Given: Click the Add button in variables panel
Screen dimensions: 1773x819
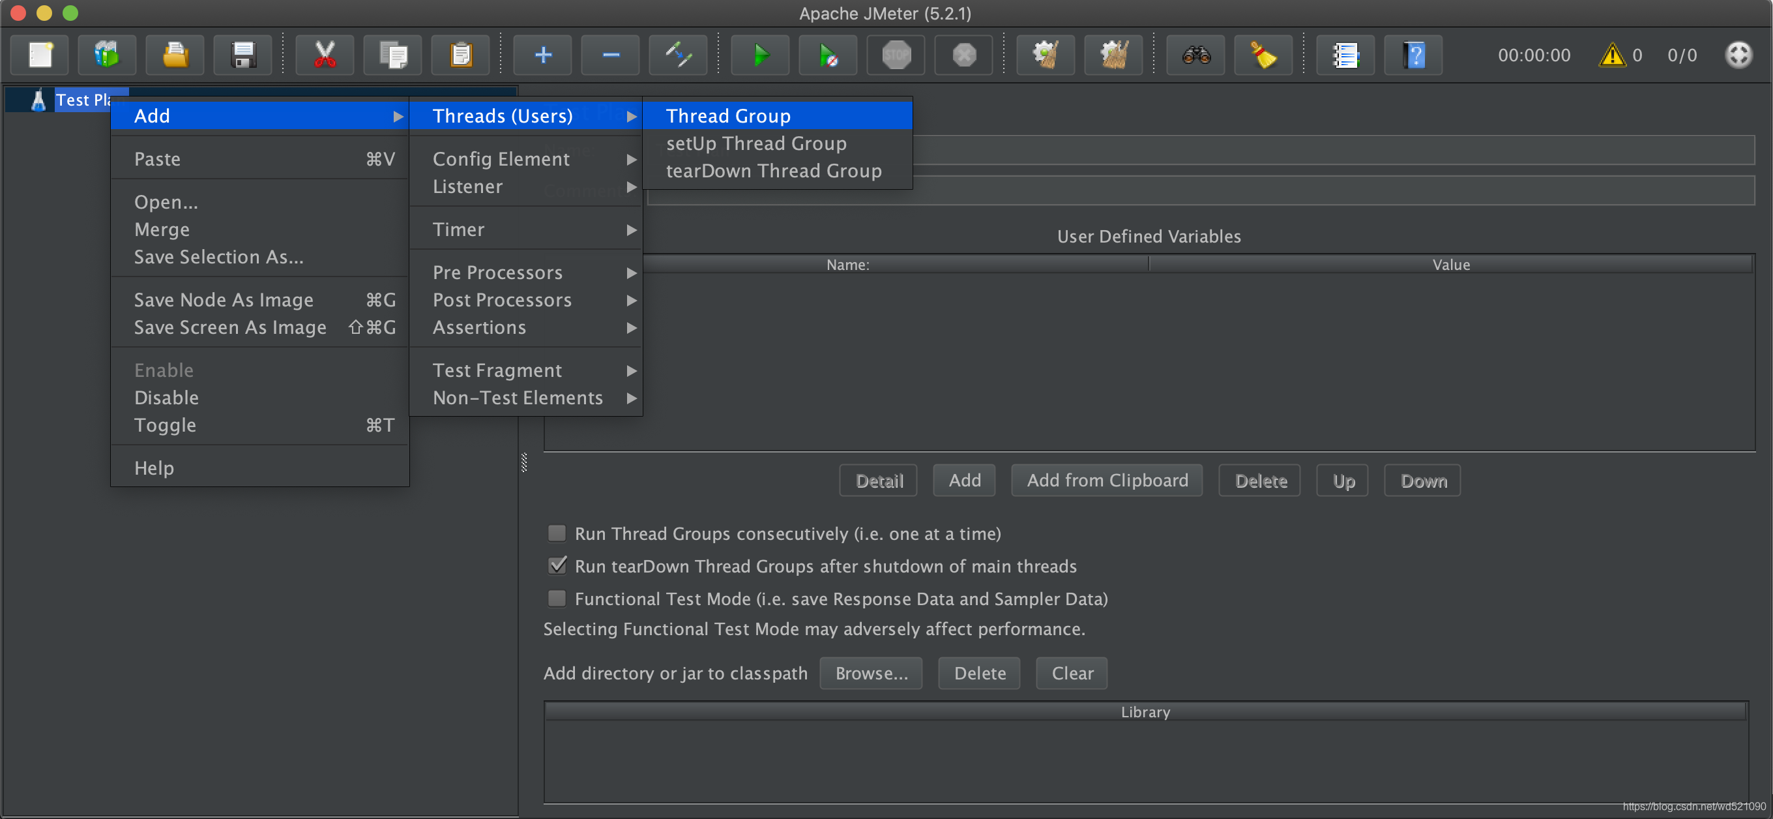Looking at the screenshot, I should 963,481.
